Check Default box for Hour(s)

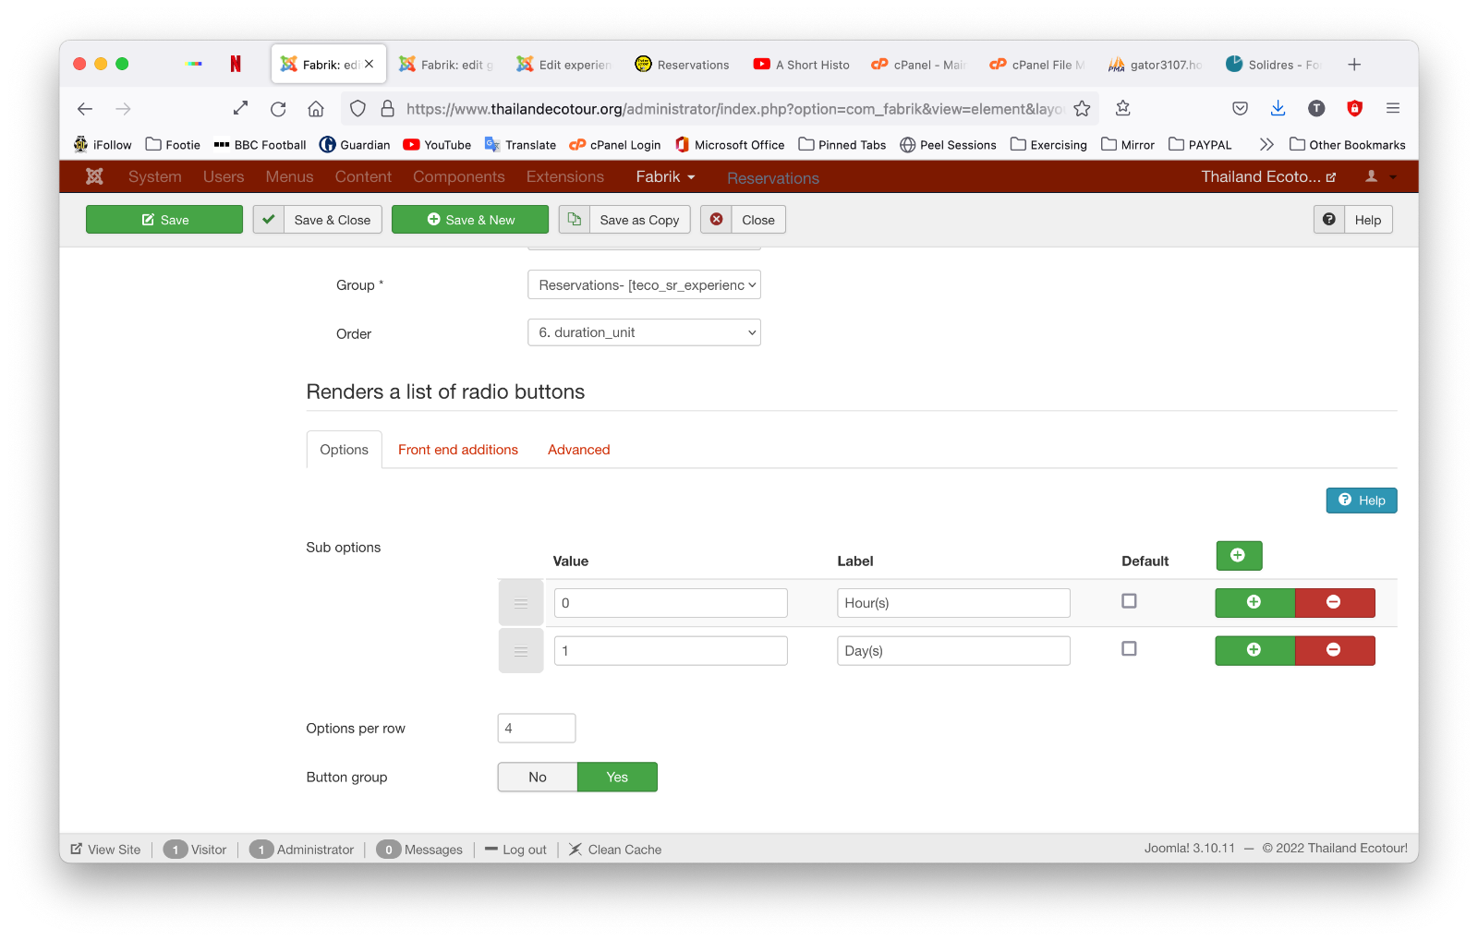point(1129,601)
